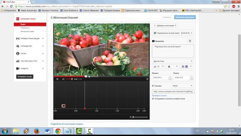Open the link type Канал dropdown
The image size is (241, 136).
(182, 86)
